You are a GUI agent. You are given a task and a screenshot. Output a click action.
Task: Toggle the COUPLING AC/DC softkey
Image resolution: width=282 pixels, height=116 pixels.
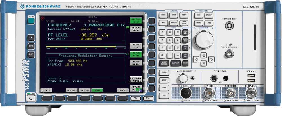pos(136,88)
